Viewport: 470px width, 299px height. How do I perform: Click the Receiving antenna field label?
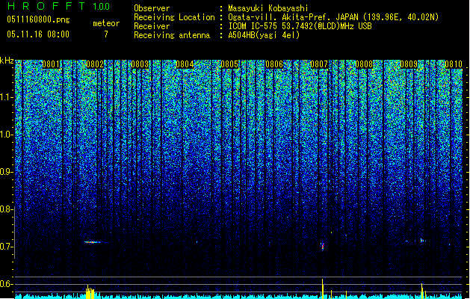(172, 35)
